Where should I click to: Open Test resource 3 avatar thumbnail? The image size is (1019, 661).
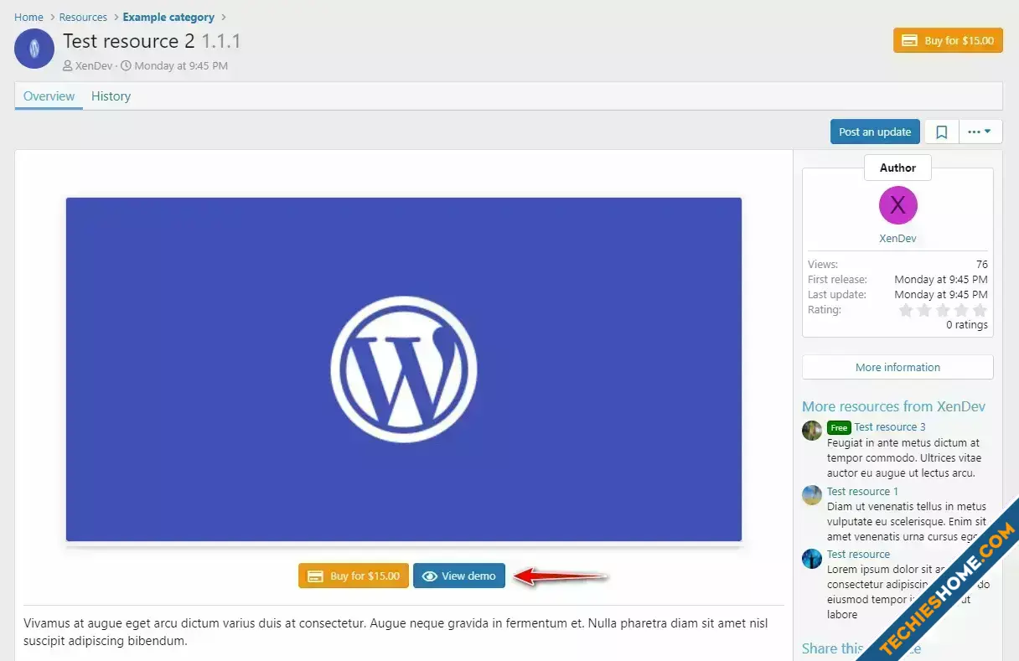pos(812,431)
